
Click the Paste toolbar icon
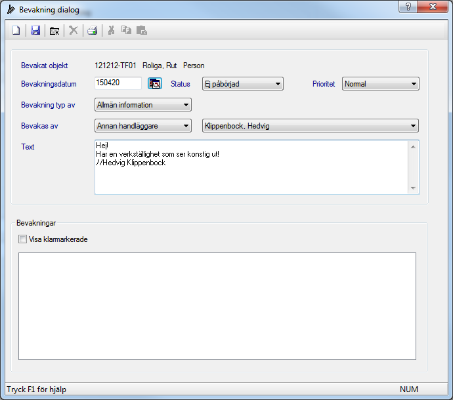pos(142,30)
